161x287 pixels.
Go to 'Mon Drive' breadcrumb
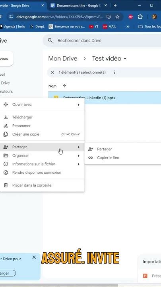coord(63,59)
